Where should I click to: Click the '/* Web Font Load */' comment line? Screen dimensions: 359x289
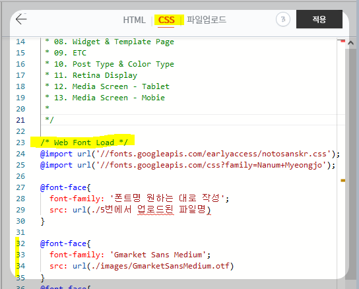(84, 143)
